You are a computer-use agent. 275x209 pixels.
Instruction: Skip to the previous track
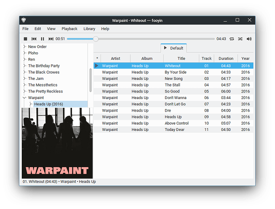click(x=34, y=39)
